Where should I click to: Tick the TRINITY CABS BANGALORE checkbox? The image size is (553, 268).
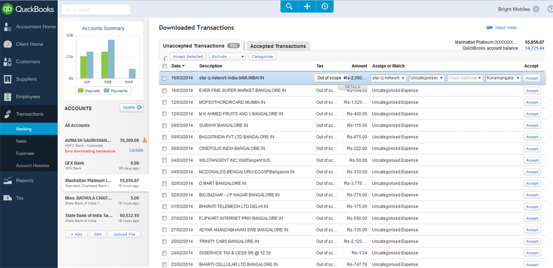pos(164,241)
